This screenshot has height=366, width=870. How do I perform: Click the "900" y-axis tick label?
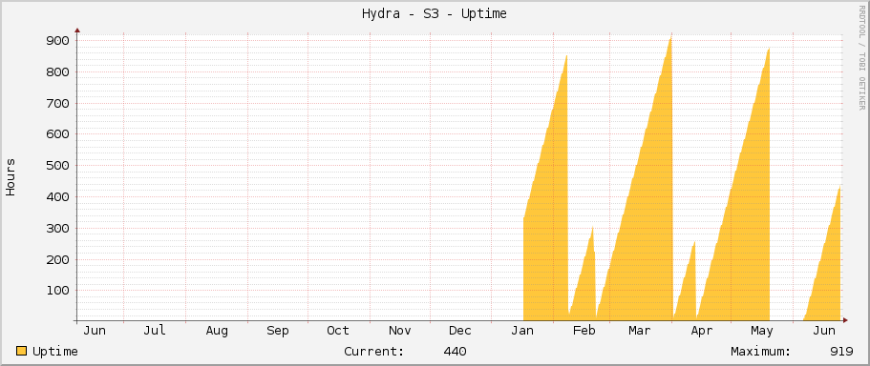click(57, 41)
